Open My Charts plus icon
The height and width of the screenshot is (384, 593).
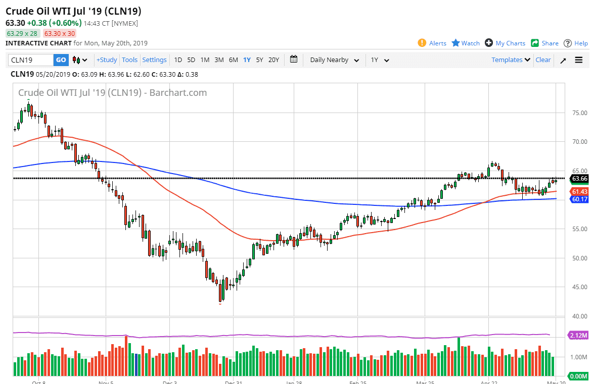[x=489, y=43]
